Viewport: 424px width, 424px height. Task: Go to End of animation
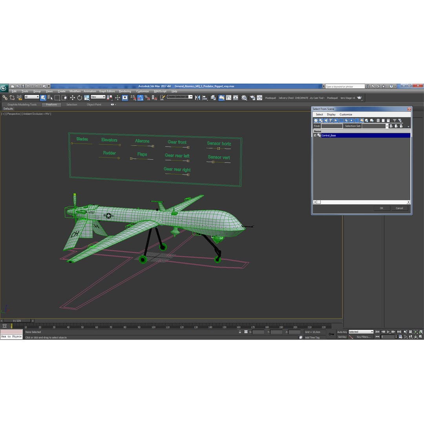click(x=399, y=332)
